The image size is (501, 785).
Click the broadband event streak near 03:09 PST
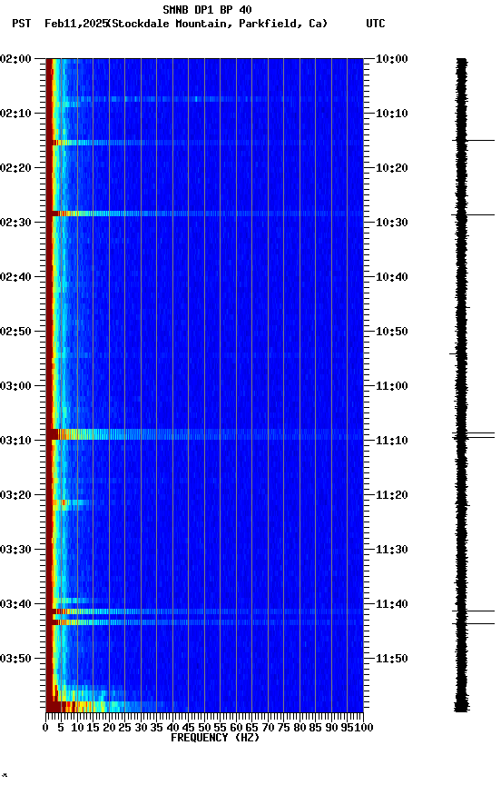[204, 434]
